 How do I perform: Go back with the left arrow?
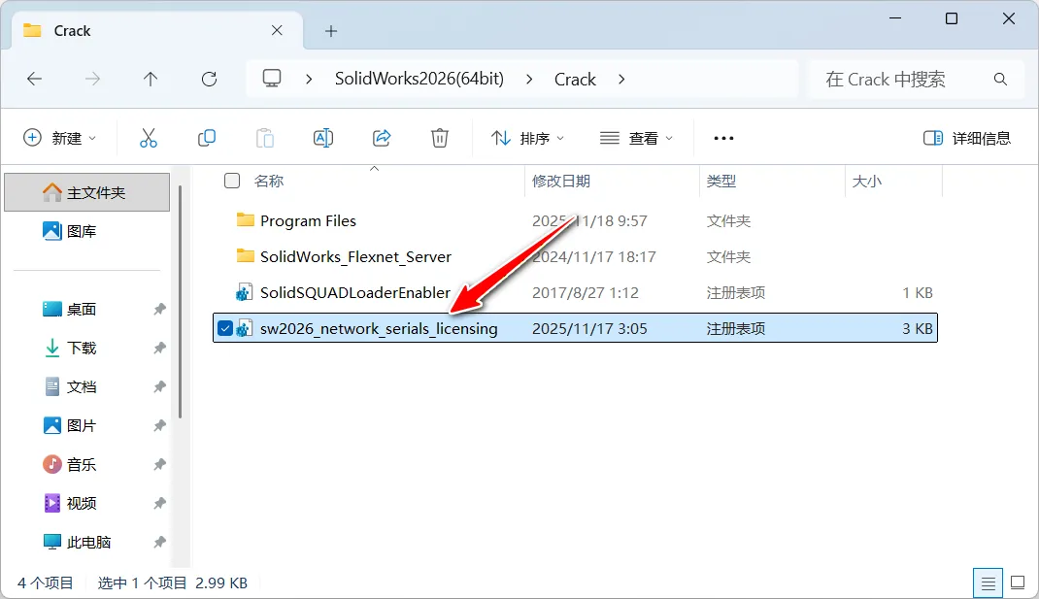pyautogui.click(x=34, y=79)
